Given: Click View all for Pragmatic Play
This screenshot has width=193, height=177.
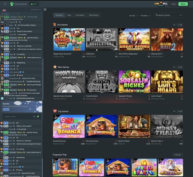Looking at the screenshot, I should [178, 155].
